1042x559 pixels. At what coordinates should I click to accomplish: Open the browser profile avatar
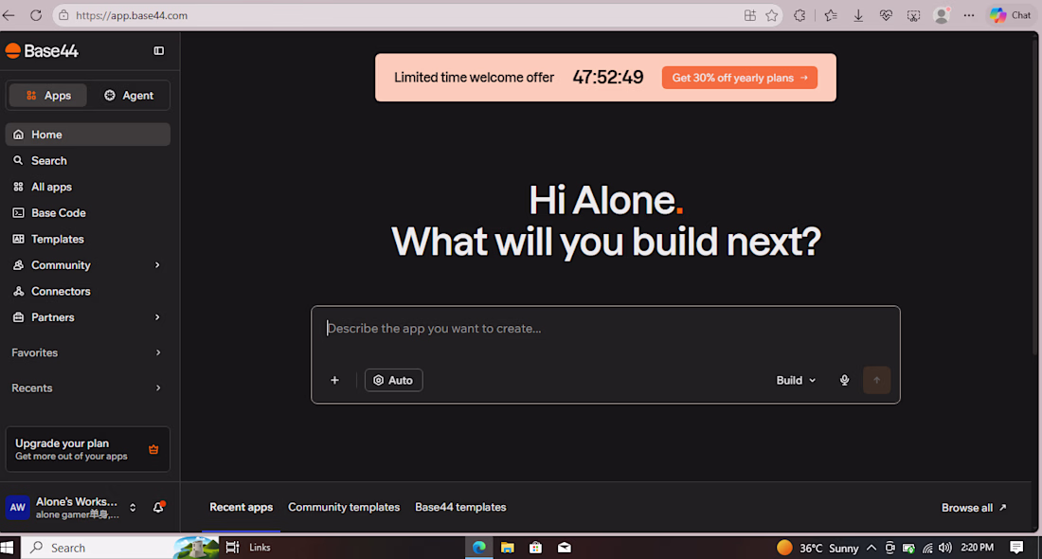pyautogui.click(x=941, y=15)
